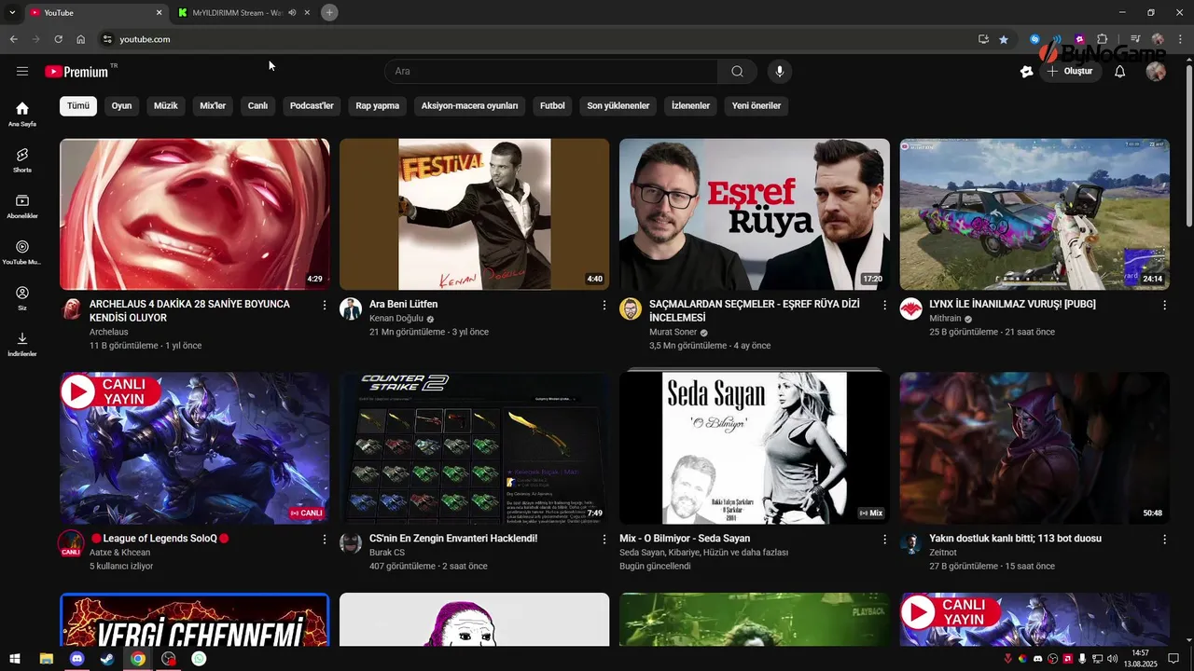Viewport: 1194px width, 671px height.
Task: Open Shorts from the sidebar
Action: pyautogui.click(x=22, y=160)
